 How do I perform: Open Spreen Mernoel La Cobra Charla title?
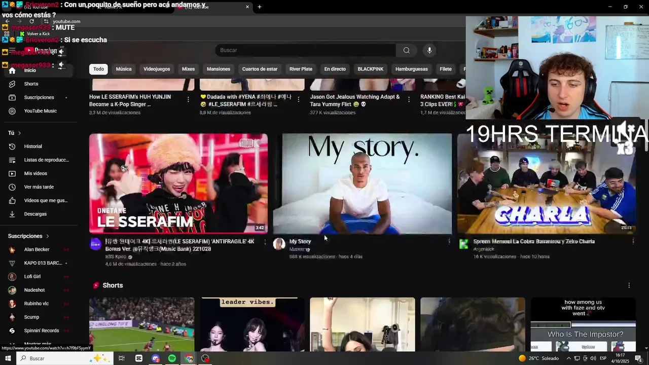534,242
